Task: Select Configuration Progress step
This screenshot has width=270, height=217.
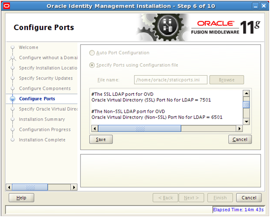Action: (45, 129)
